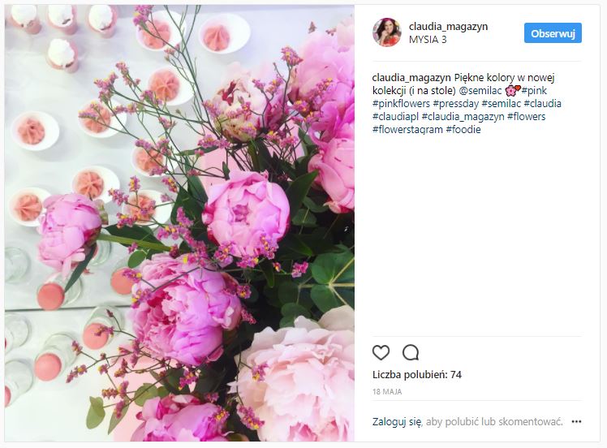Open the #pressday hashtag
This screenshot has height=448, width=607.
455,104
